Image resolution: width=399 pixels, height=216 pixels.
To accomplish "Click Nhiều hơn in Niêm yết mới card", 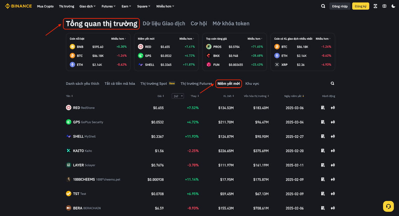I will [x=187, y=39].
